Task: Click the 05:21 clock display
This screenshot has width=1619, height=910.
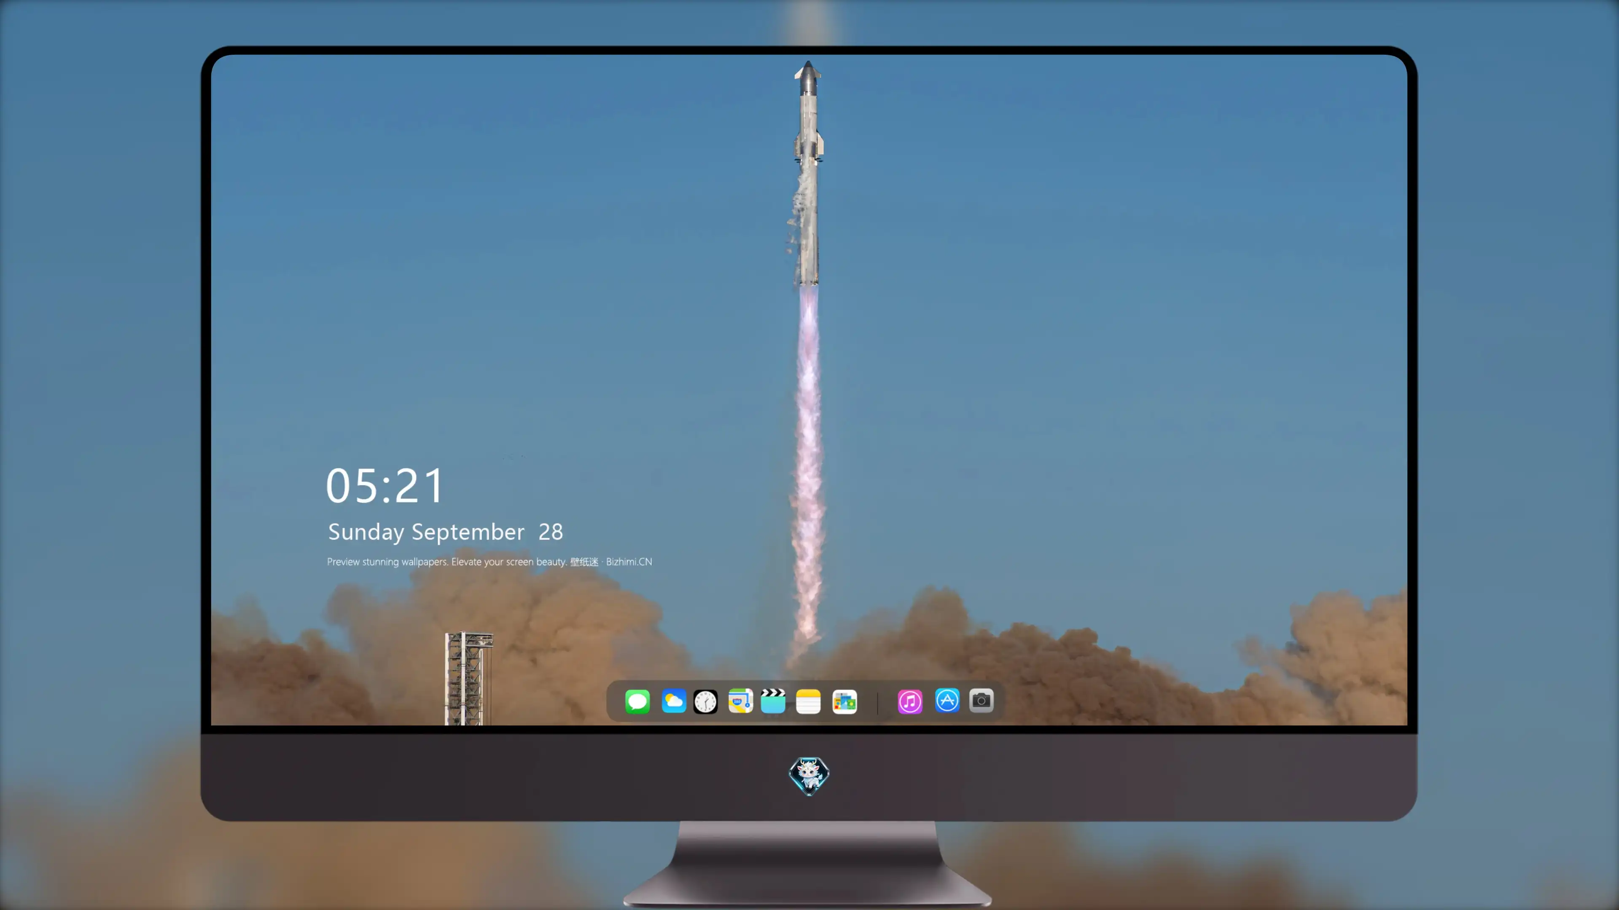Action: 385,486
